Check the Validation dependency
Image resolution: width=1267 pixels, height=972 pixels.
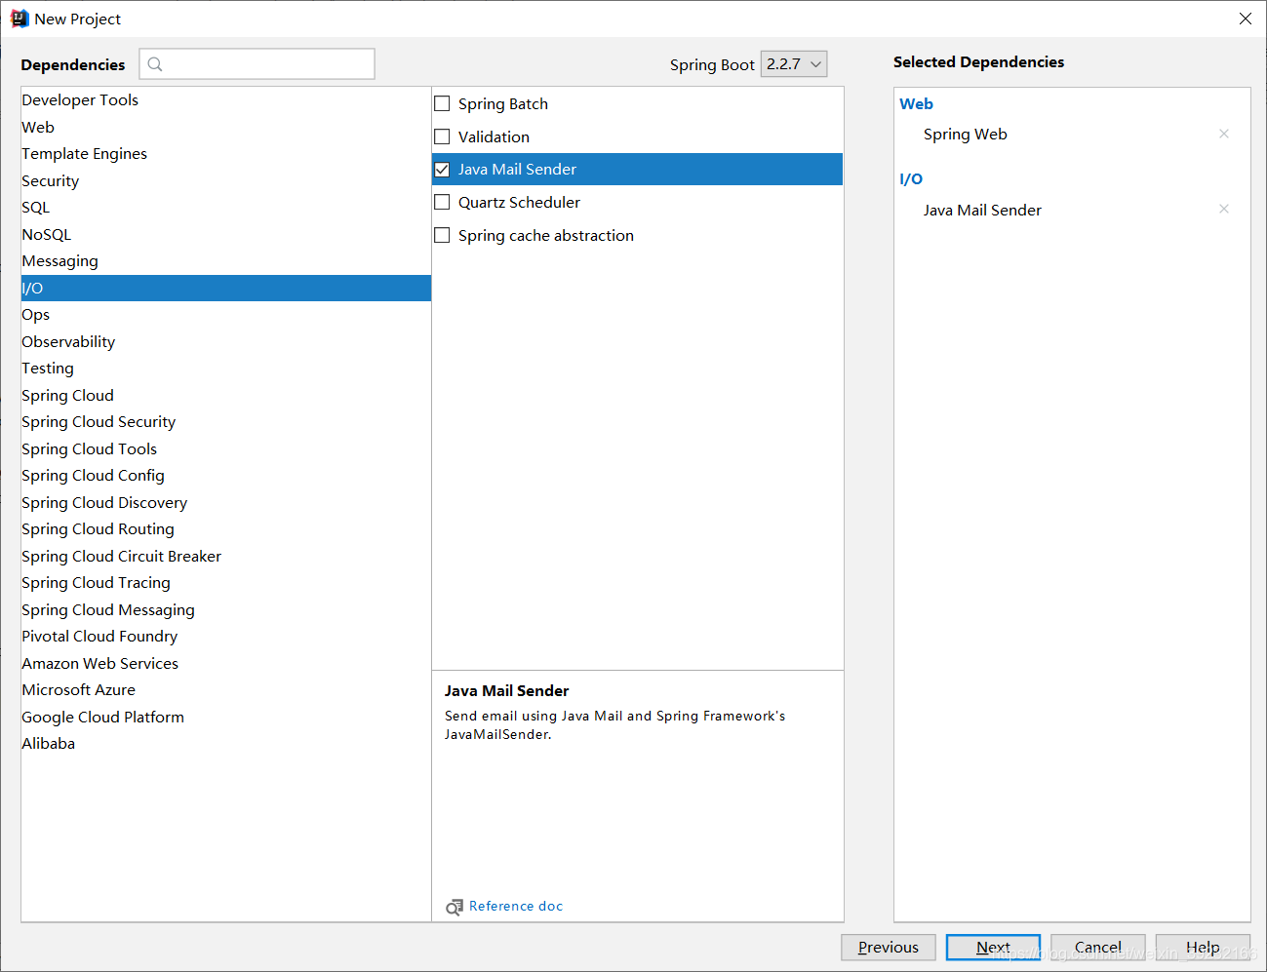(x=442, y=136)
